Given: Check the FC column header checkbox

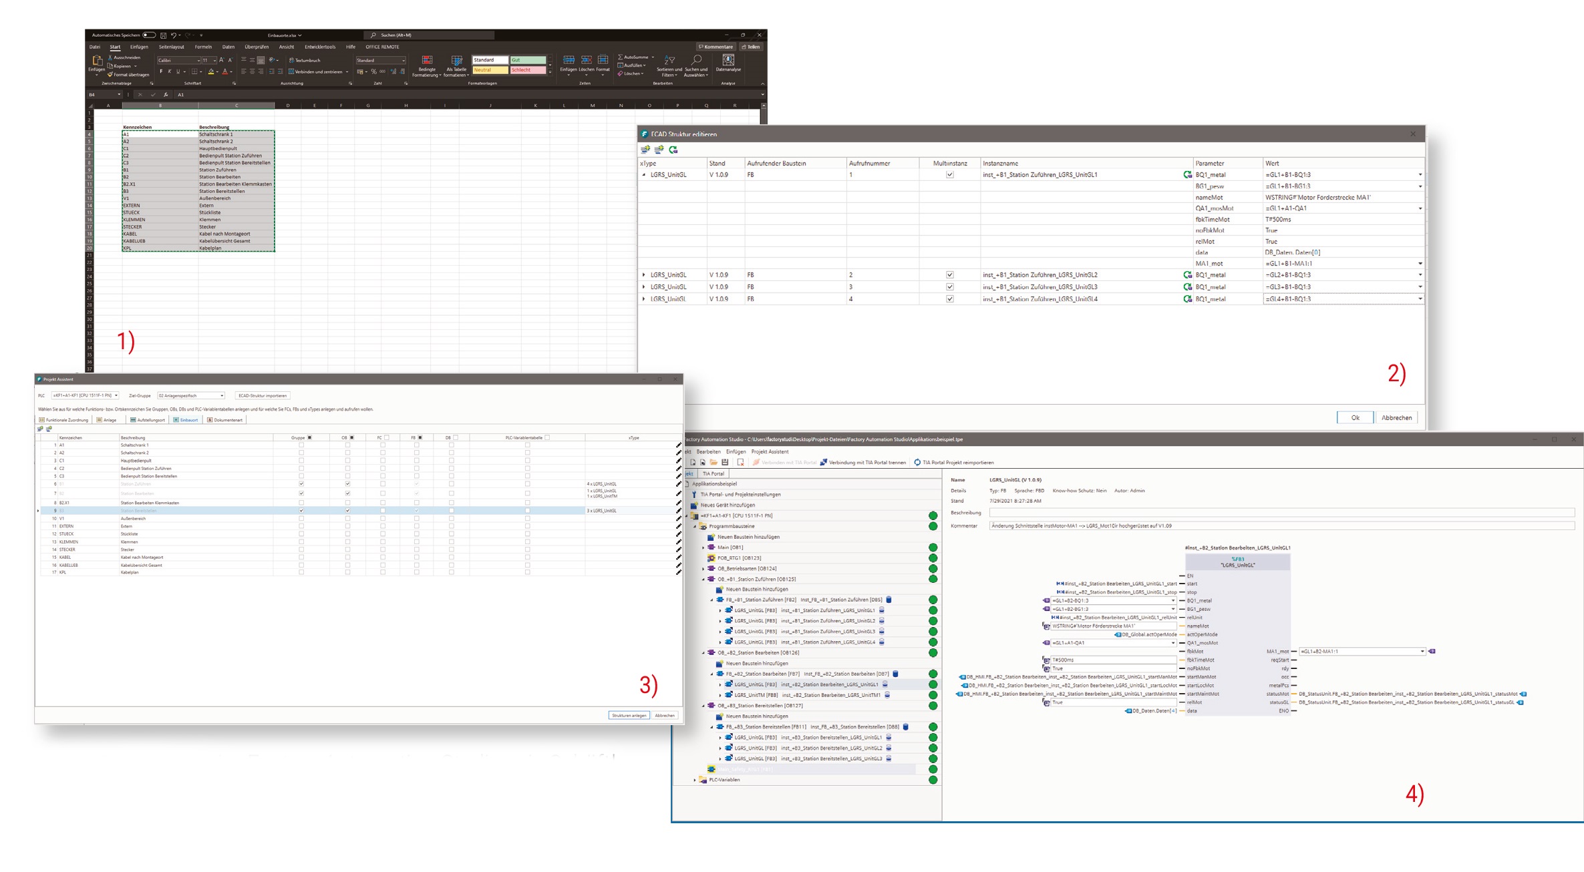Looking at the screenshot, I should coord(386,437).
